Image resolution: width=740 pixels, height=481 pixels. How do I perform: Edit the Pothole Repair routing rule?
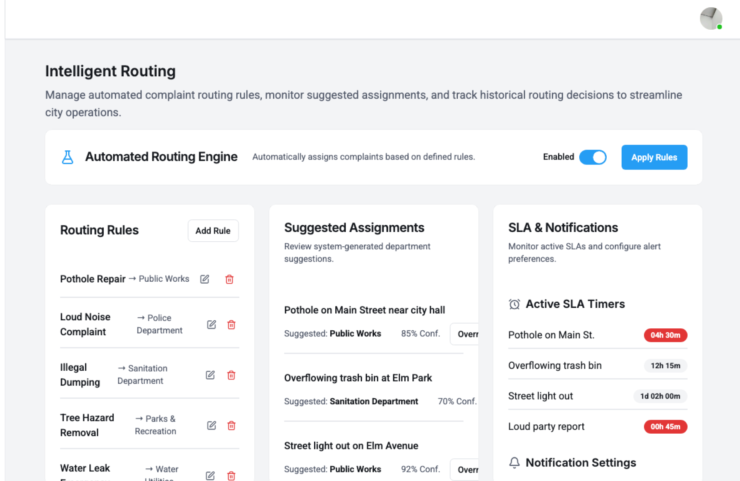[x=205, y=279]
